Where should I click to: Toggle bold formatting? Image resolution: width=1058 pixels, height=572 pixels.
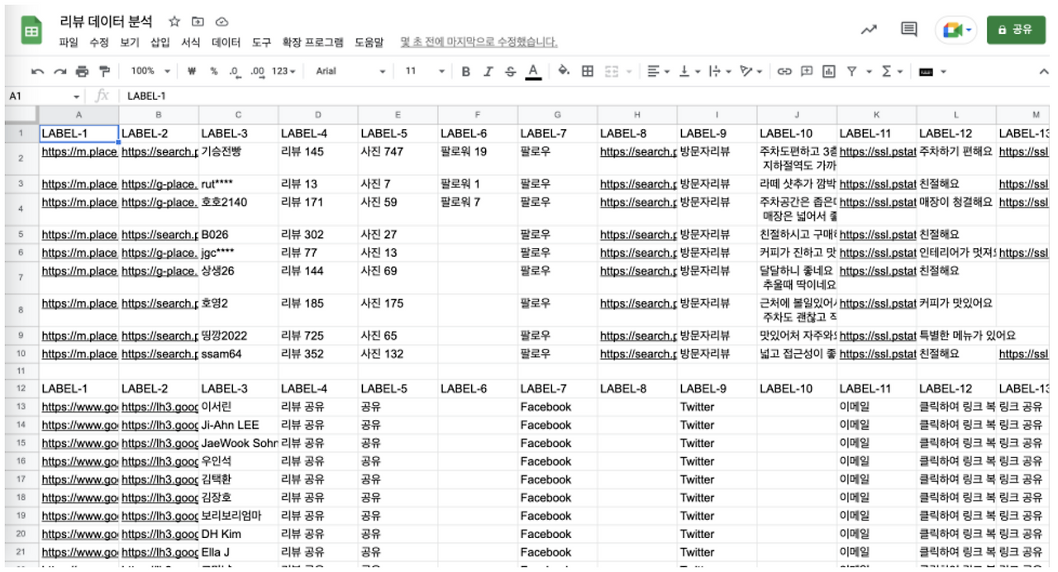465,70
